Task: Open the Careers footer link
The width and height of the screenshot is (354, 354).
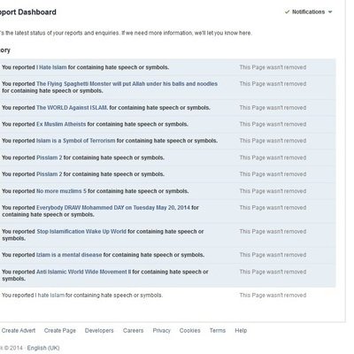Action: click(x=134, y=331)
